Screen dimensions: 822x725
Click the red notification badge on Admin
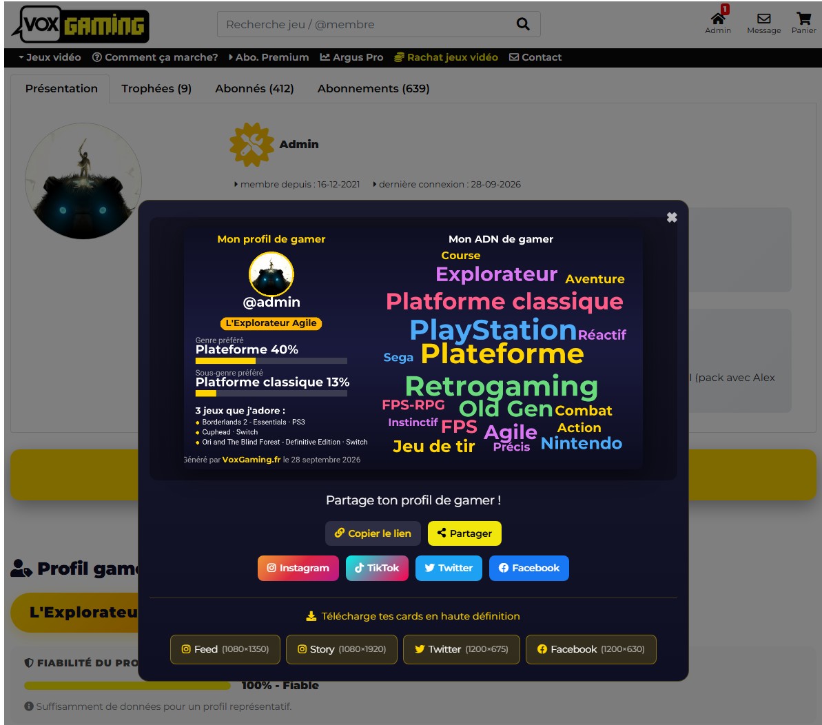pos(725,9)
